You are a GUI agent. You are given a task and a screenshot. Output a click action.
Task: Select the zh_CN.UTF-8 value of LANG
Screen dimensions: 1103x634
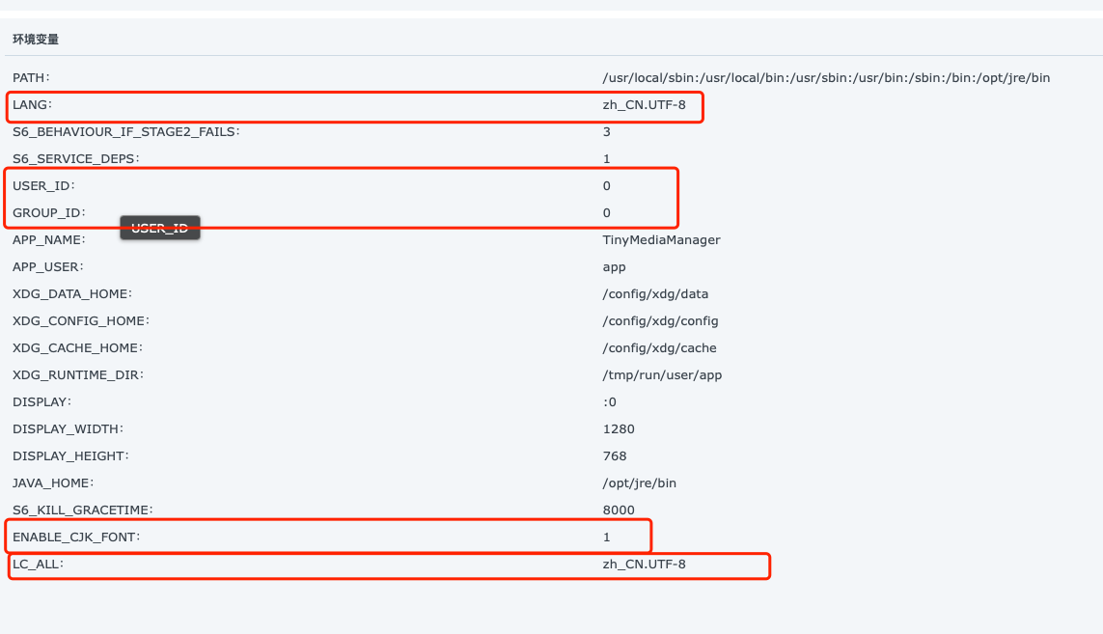(644, 104)
